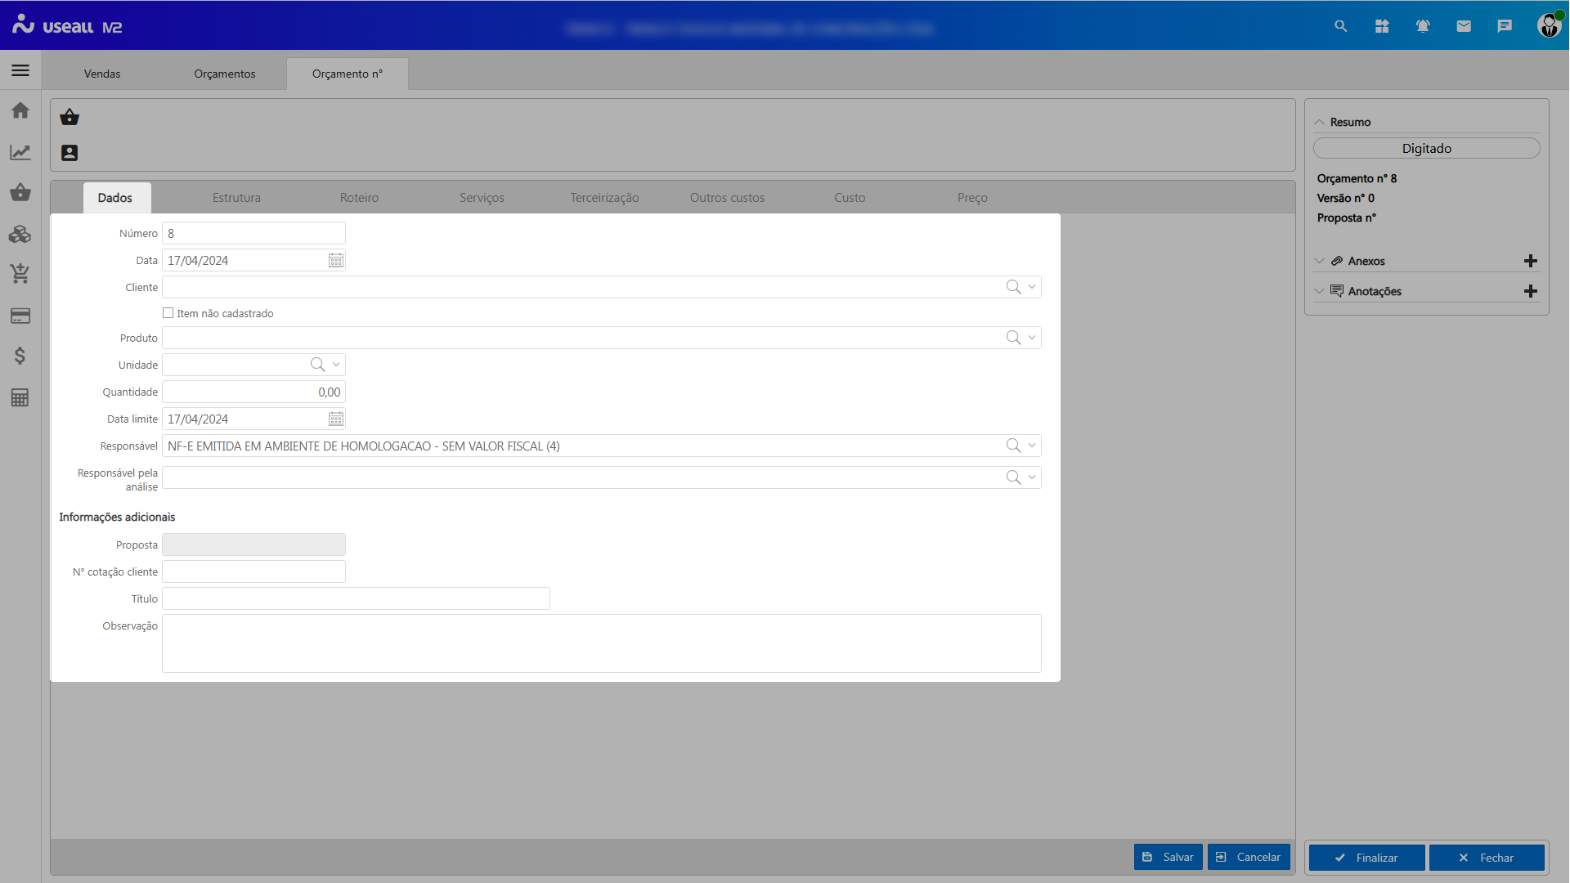Collapse the Resumo section
This screenshot has width=1570, height=883.
pyautogui.click(x=1319, y=122)
